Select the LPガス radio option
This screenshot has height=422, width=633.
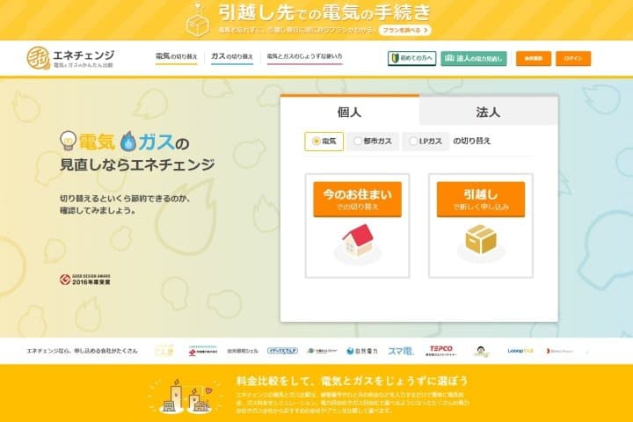point(426,142)
